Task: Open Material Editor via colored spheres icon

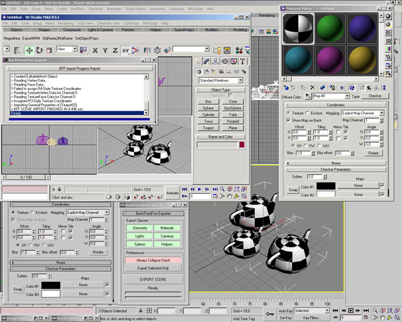Action: click(x=239, y=50)
